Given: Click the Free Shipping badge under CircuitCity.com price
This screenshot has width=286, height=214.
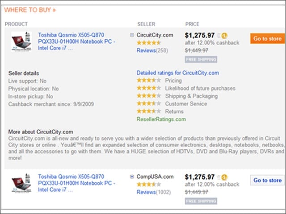Looking at the screenshot, I should [x=201, y=59].
